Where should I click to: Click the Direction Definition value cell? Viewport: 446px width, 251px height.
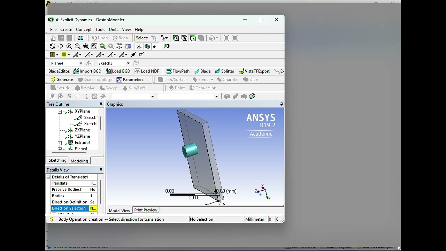93,202
